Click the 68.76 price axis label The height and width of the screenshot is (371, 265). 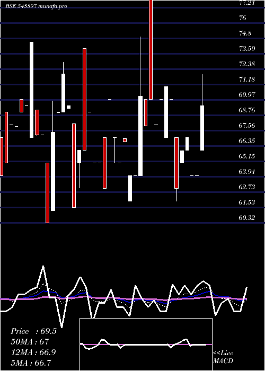247,110
